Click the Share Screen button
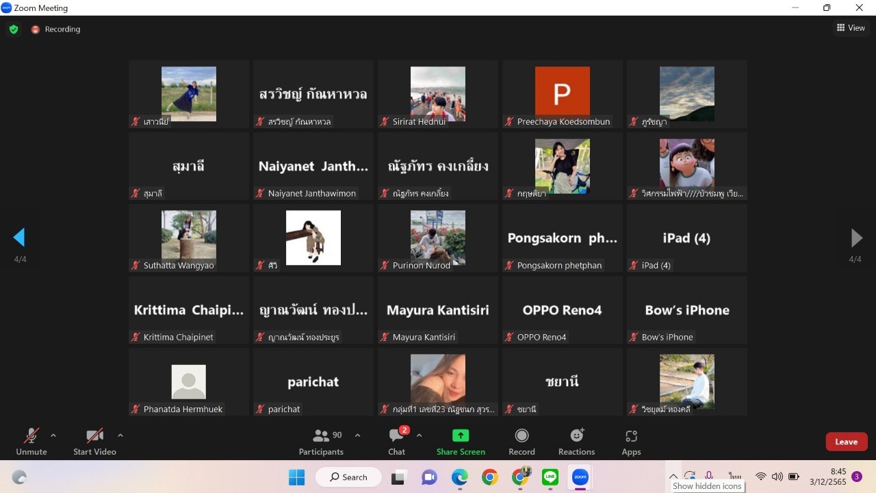Image resolution: width=876 pixels, height=493 pixels. pos(461,442)
